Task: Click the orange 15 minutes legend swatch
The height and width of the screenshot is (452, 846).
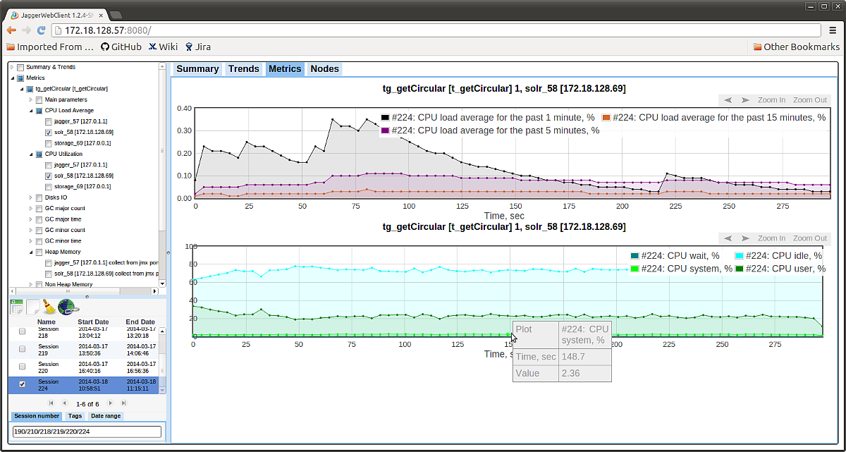Action: (606, 118)
